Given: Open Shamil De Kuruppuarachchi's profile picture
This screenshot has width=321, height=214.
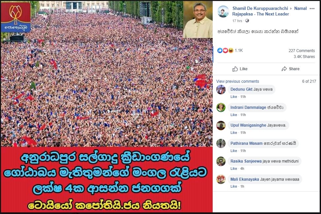Looking at the screenshot, I should [x=223, y=12].
